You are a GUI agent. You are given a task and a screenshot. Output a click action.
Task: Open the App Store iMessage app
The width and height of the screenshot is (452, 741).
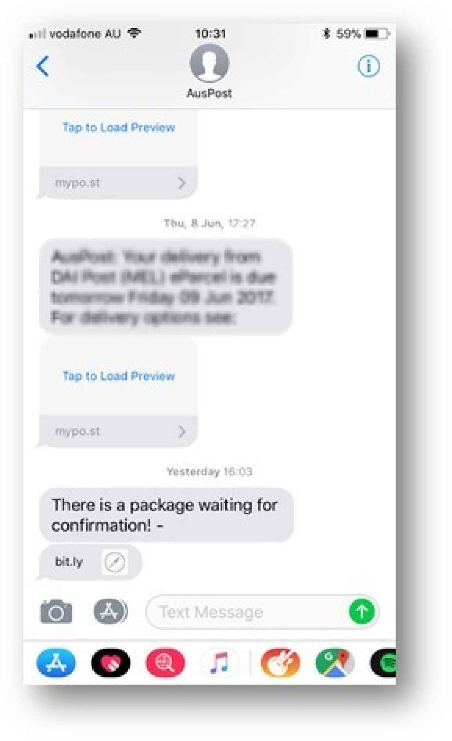56,663
